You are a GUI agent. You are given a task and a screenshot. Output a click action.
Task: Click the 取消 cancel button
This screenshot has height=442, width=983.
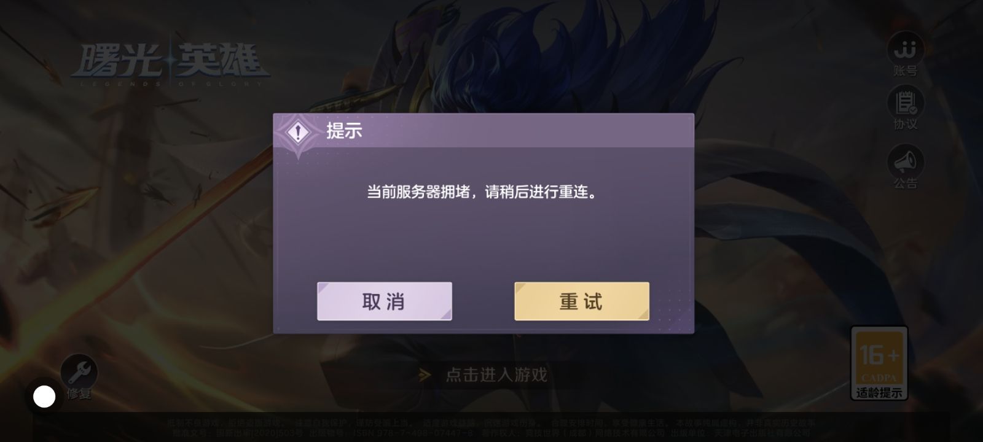point(385,301)
